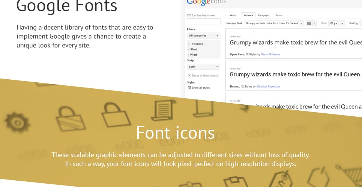Click the 'Having a decent library of fonts' paragraph

[x=85, y=36]
